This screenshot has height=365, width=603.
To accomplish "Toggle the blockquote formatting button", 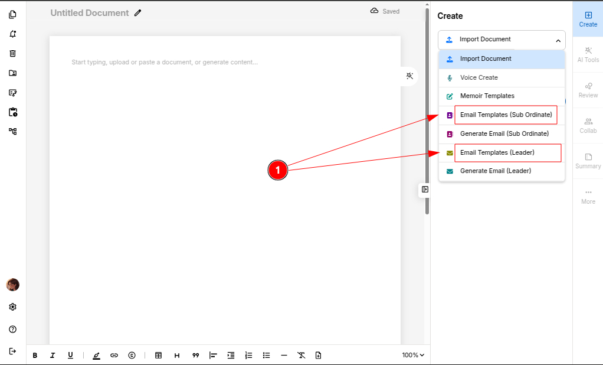I will tap(195, 356).
